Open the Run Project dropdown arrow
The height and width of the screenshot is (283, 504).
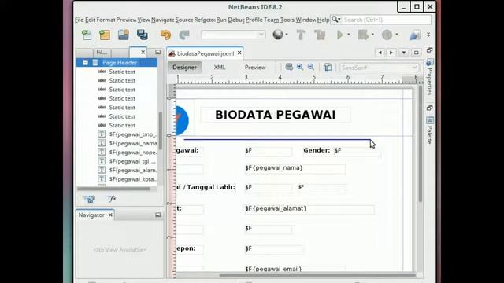[x=348, y=35]
